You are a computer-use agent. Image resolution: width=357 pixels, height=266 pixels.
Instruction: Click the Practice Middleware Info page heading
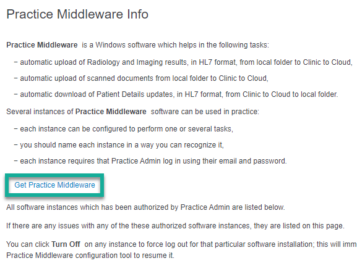click(77, 14)
